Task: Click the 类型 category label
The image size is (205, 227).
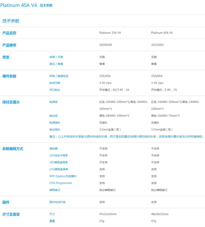Action: click(6, 57)
